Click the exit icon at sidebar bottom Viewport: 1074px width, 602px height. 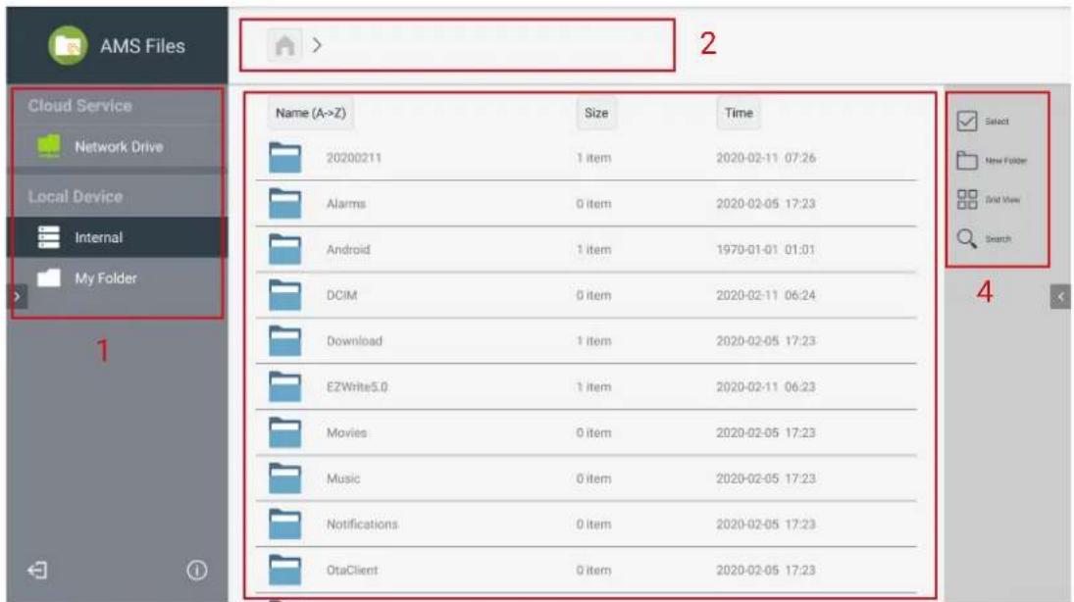tap(37, 570)
